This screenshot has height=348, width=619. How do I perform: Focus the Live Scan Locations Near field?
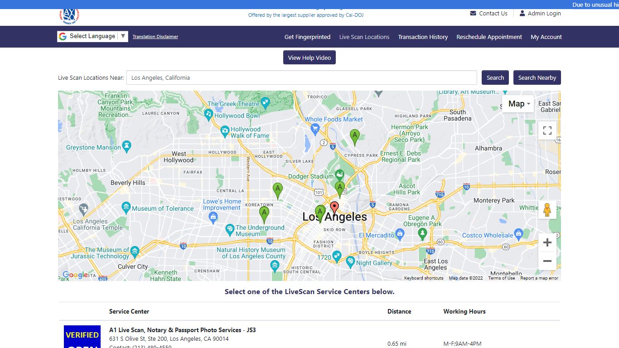click(x=301, y=77)
